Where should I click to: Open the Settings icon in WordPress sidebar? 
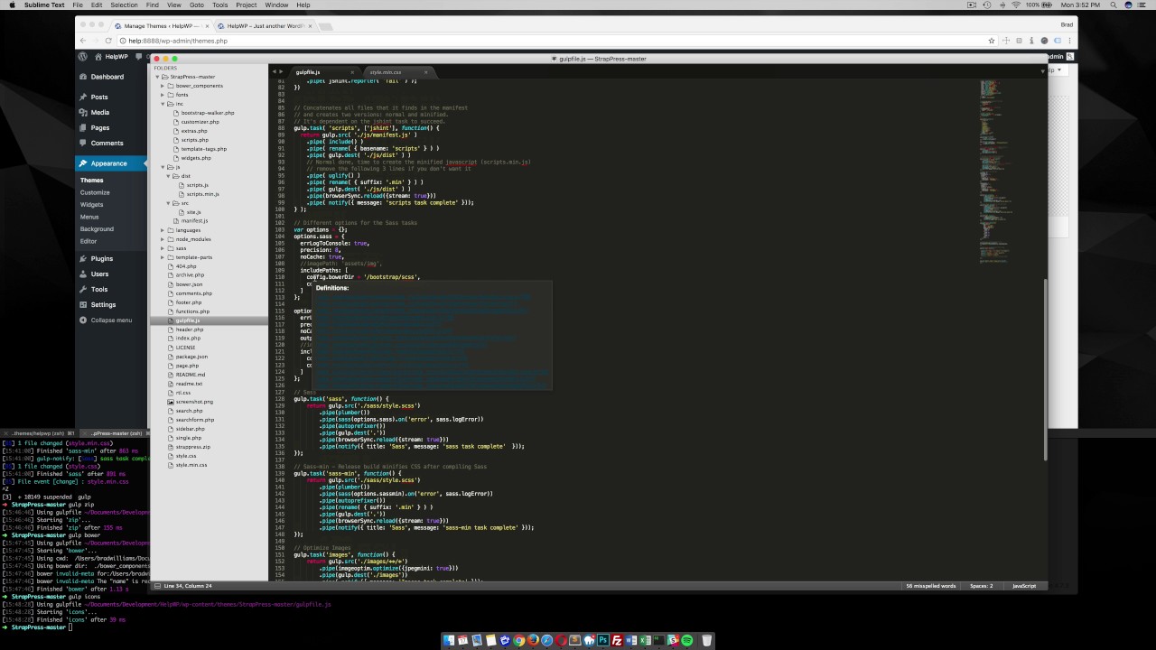click(x=82, y=304)
